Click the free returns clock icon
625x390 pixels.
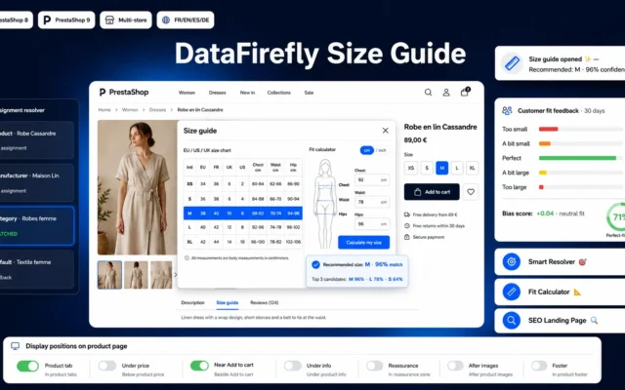click(x=407, y=225)
